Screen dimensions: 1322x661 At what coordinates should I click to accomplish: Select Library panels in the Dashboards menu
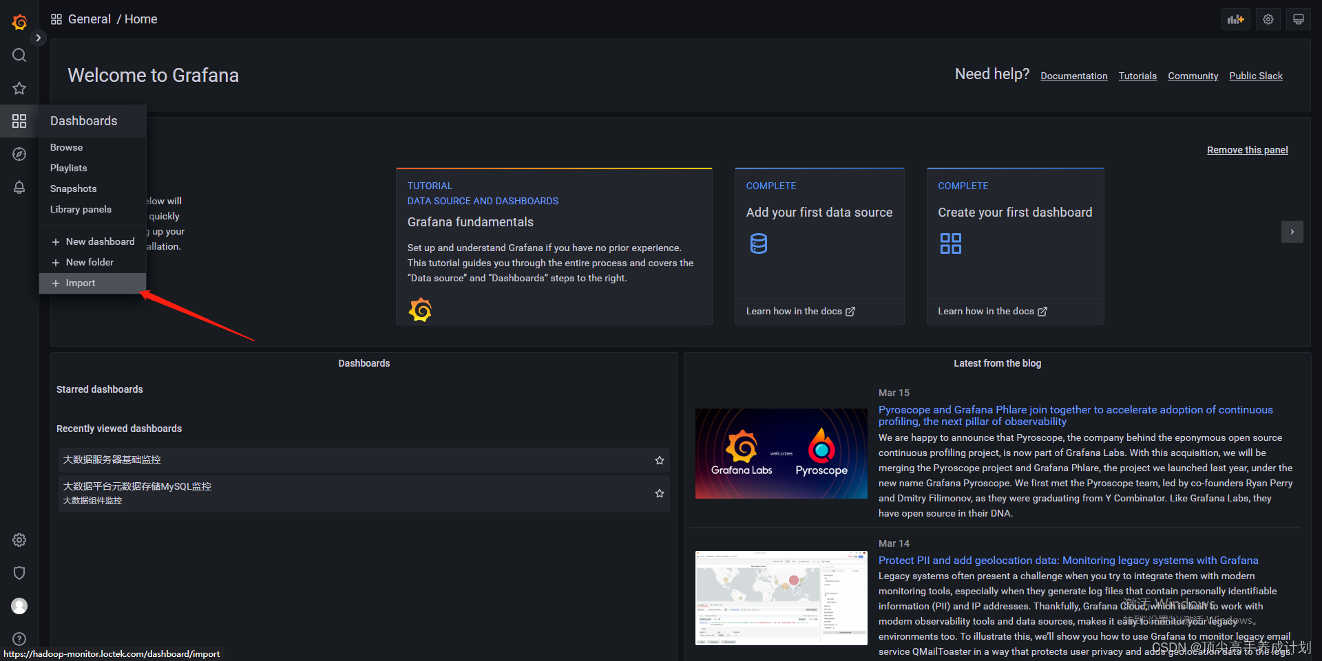92,209
